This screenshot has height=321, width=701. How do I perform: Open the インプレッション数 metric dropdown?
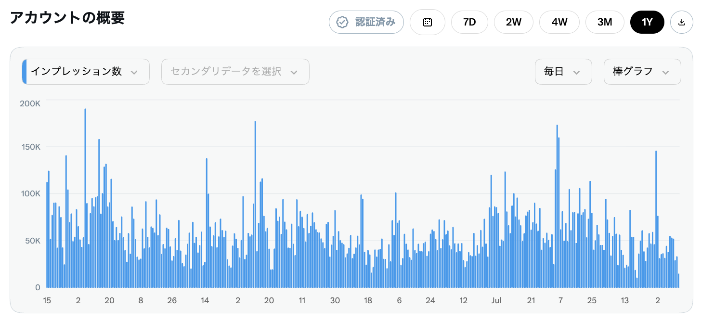86,72
